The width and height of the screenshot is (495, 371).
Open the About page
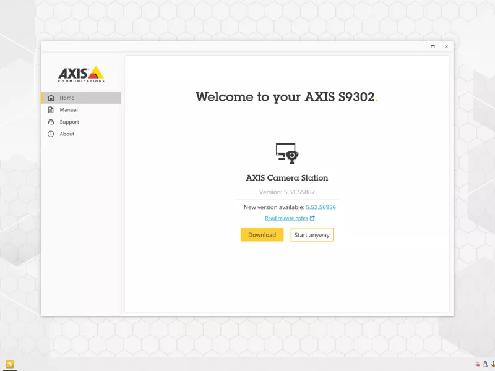[x=81, y=134]
